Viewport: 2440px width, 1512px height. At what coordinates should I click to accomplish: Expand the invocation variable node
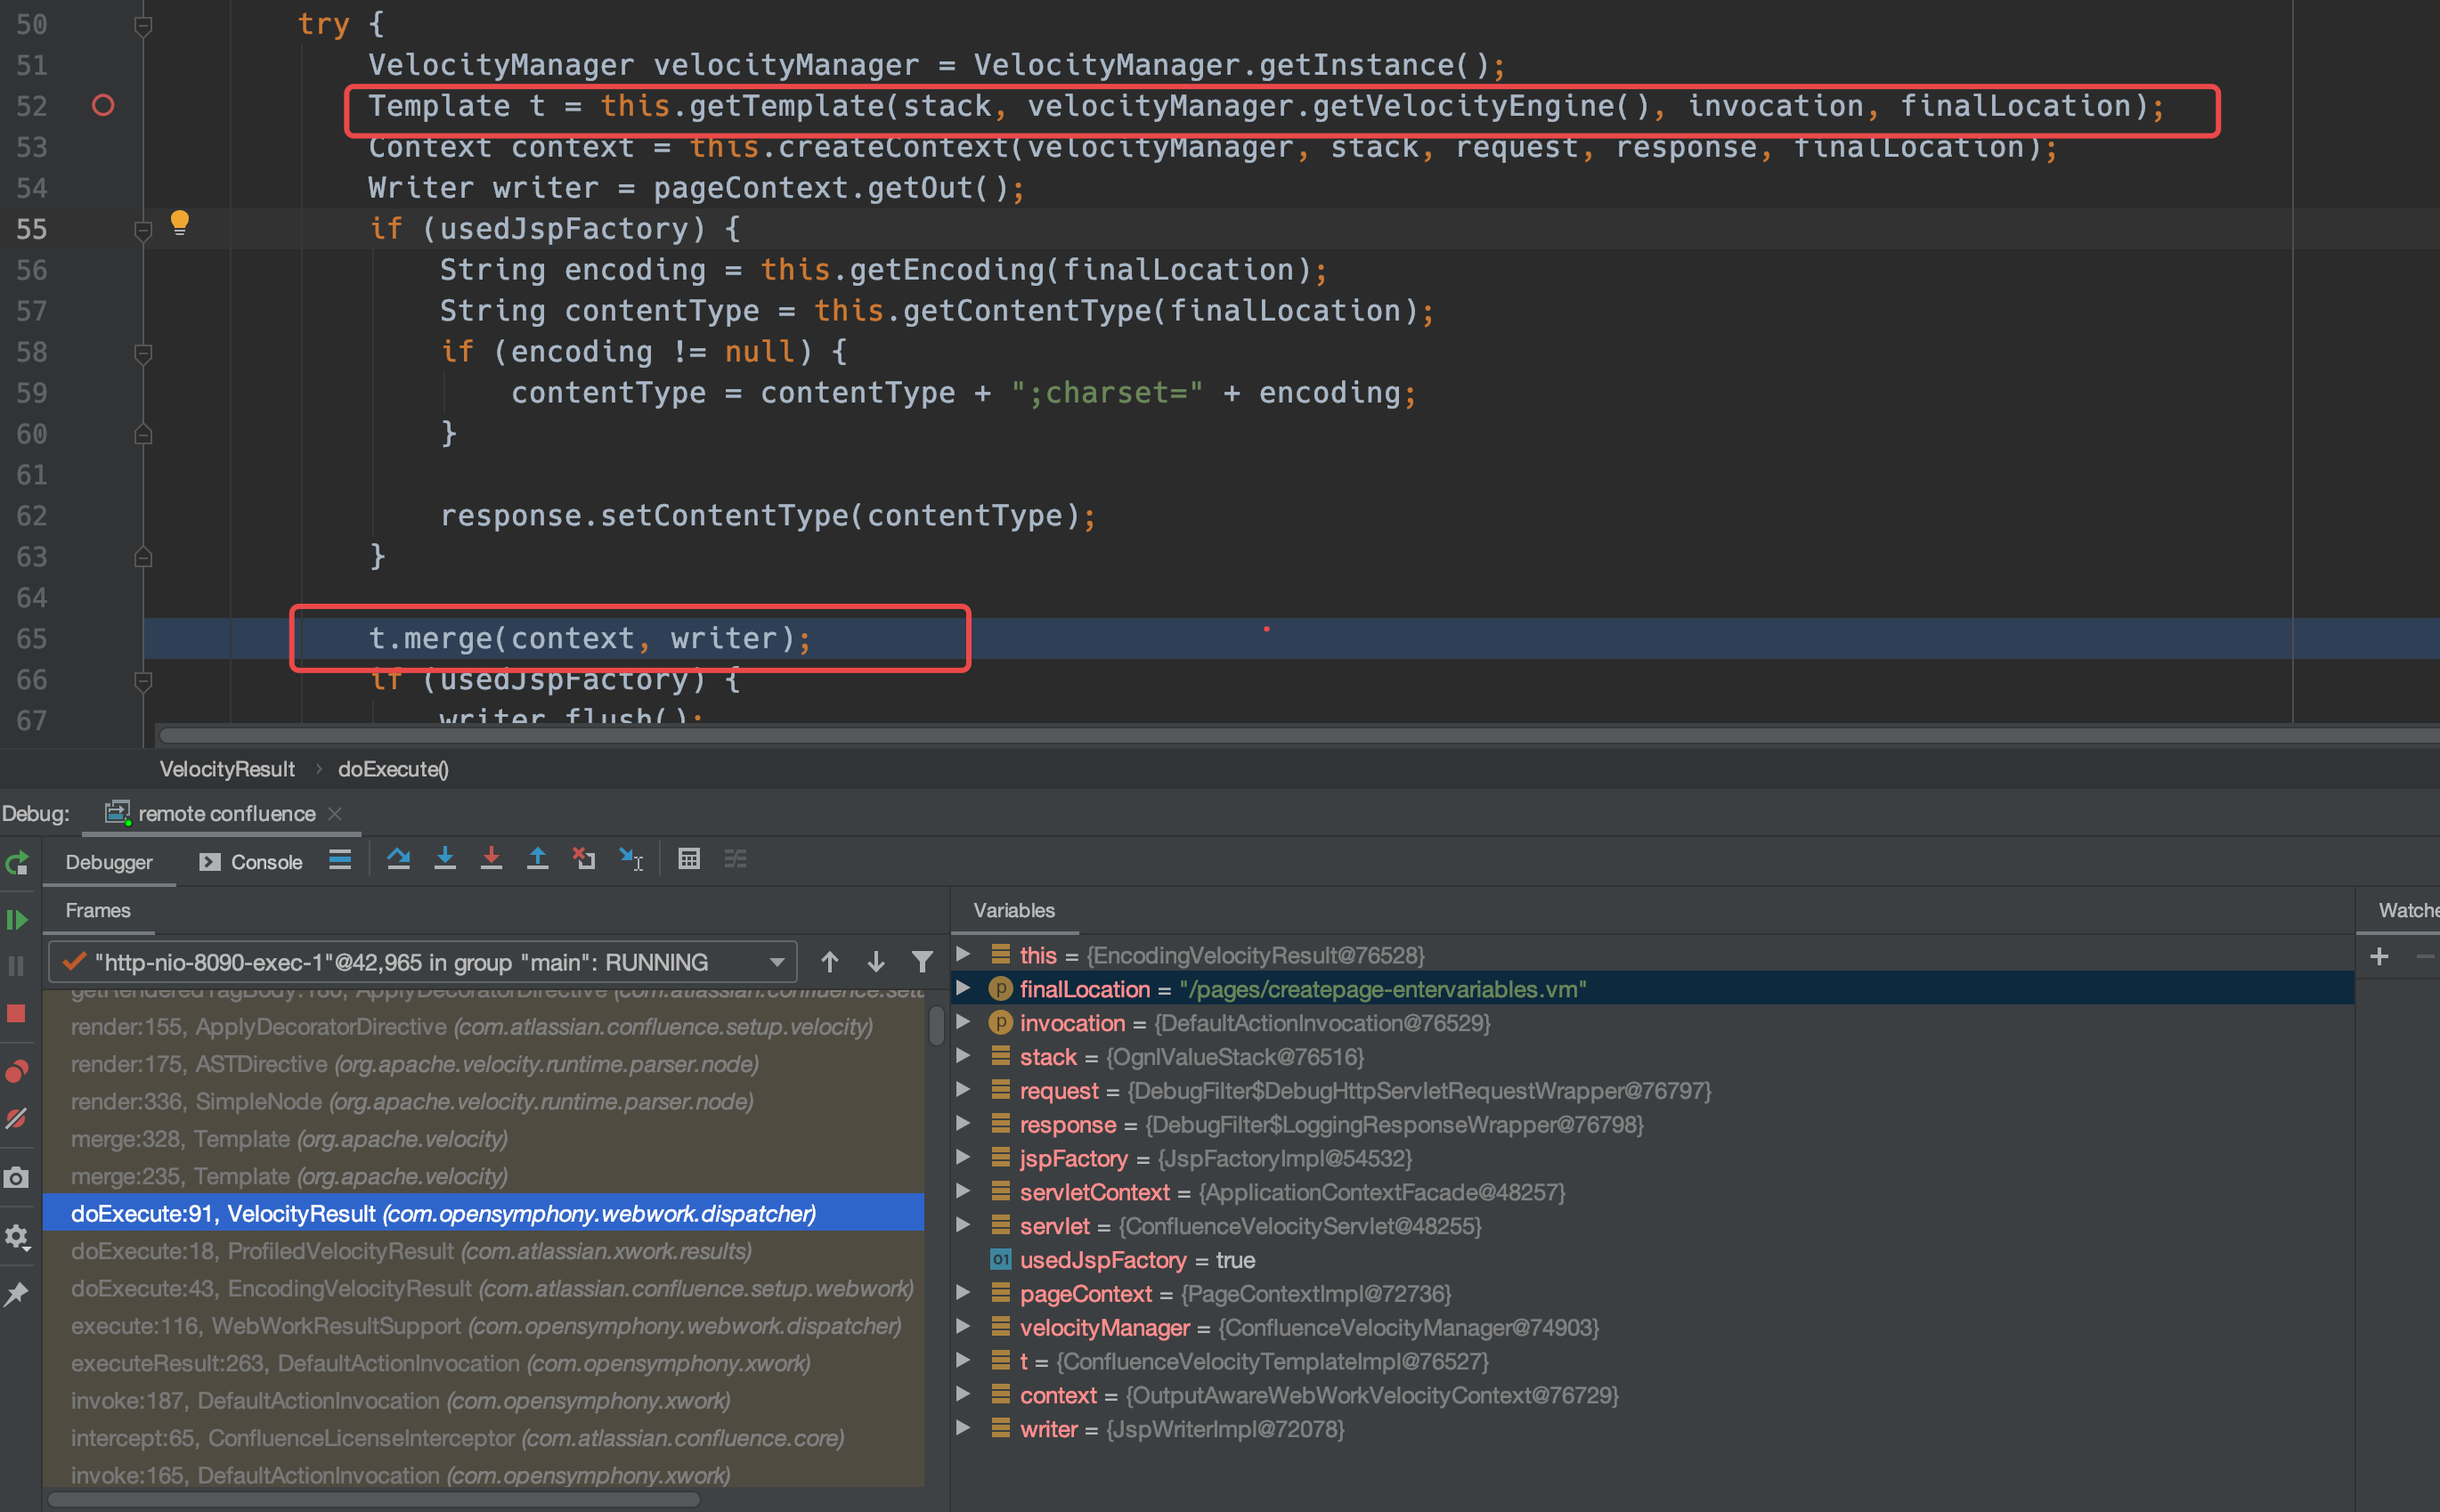(963, 1022)
